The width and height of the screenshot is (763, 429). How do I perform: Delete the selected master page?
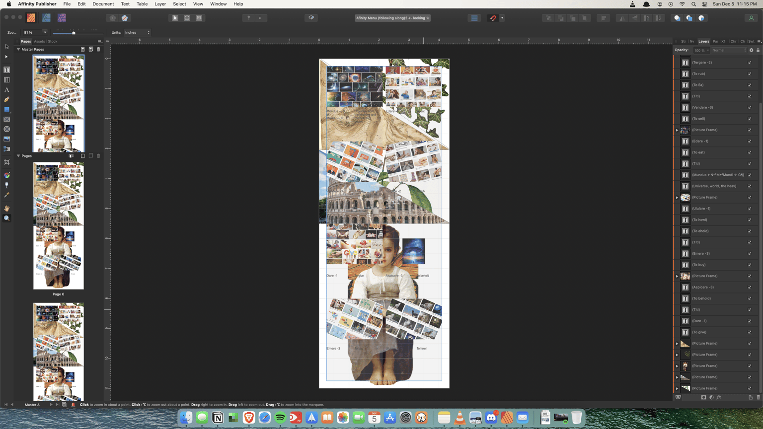pos(98,49)
